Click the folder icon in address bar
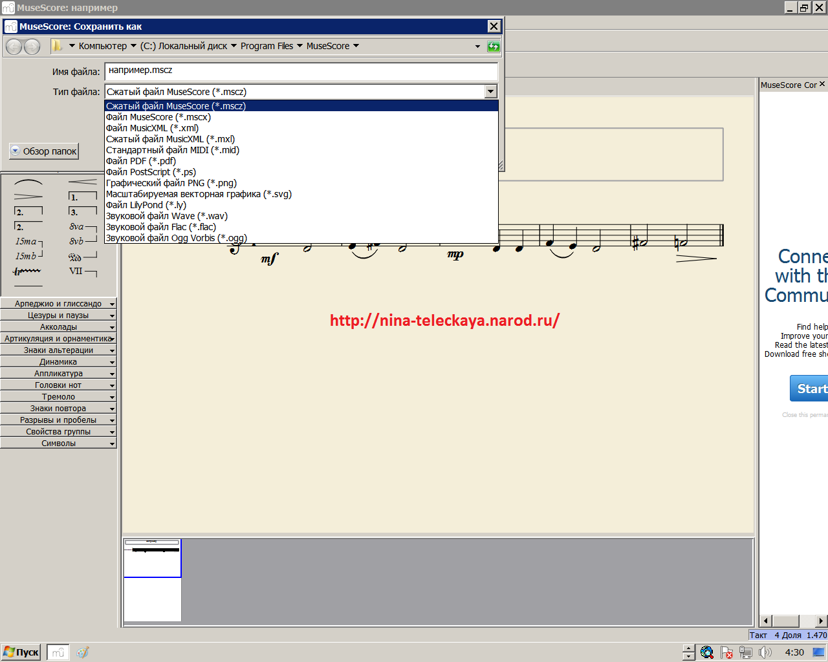 57,46
